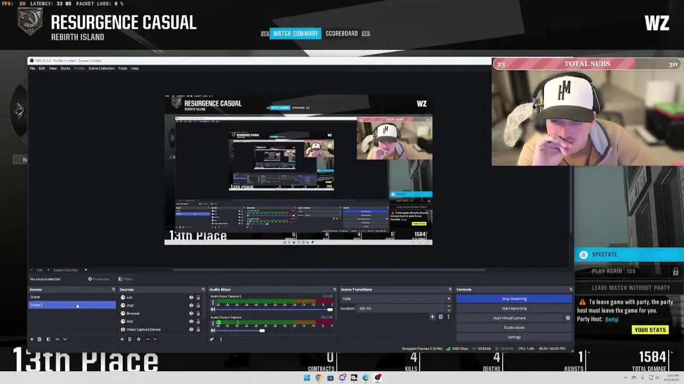Toggle lock on Browser source
The image size is (684, 384).
[198, 314]
